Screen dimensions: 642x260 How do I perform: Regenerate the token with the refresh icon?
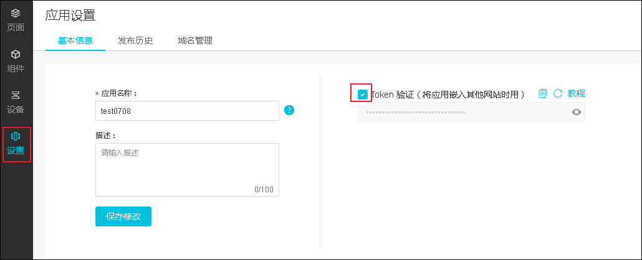[558, 94]
